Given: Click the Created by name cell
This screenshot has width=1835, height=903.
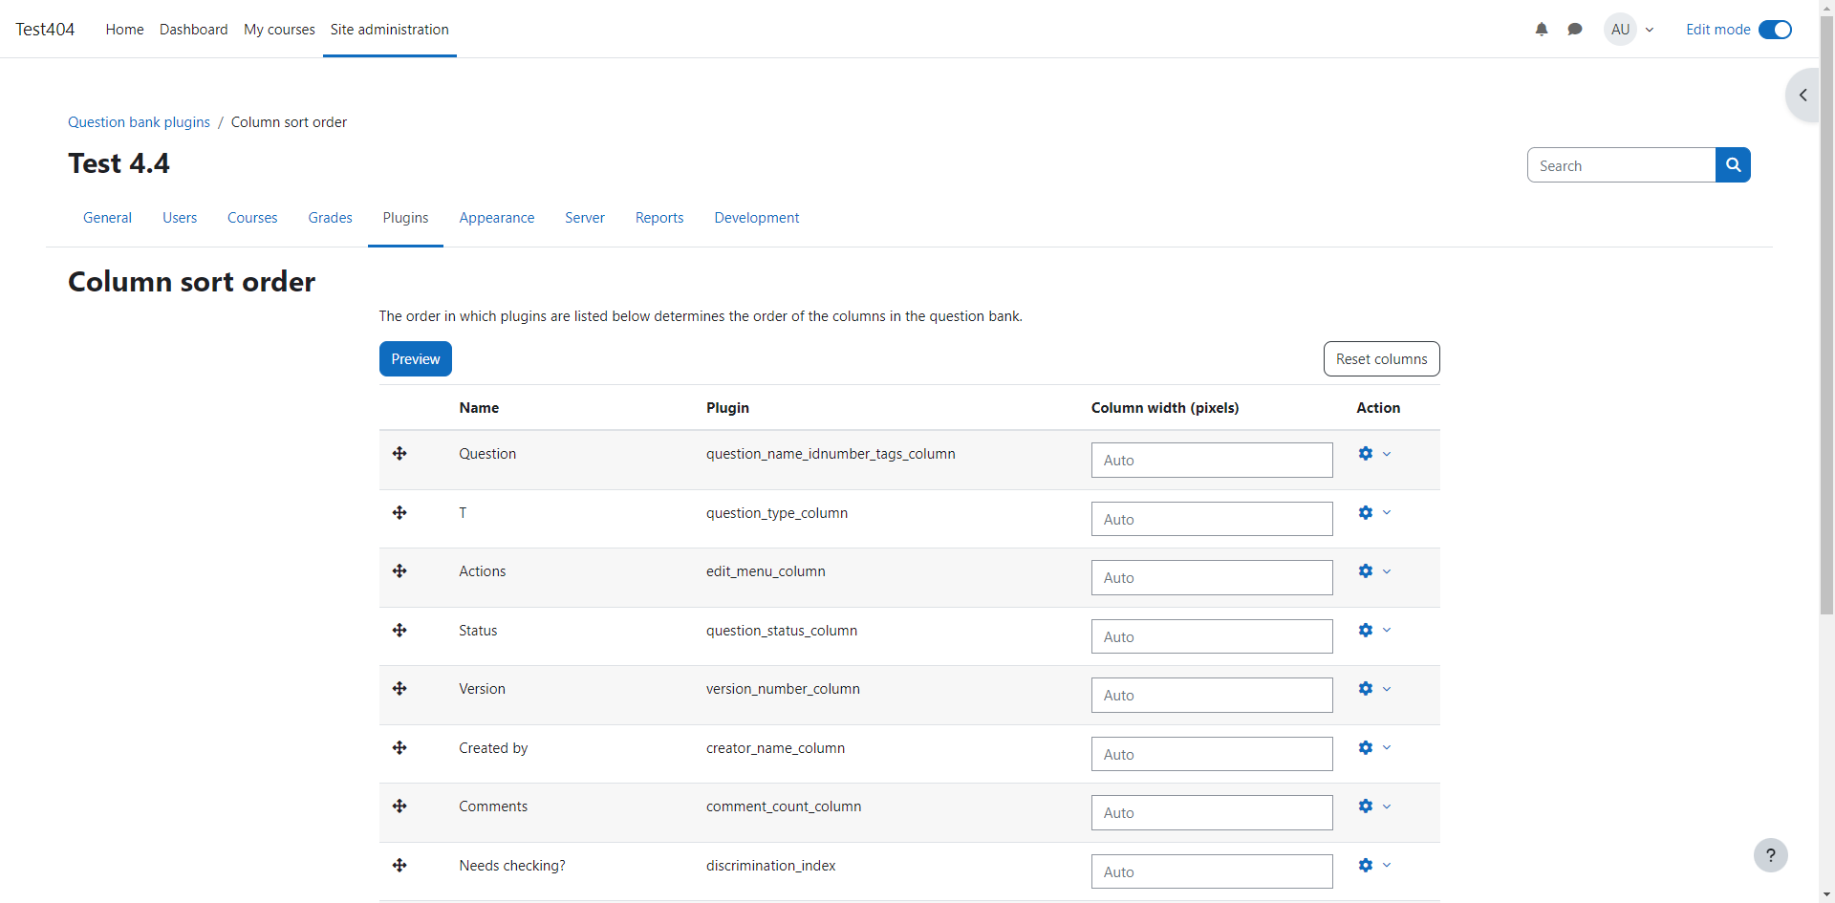Looking at the screenshot, I should click(493, 748).
